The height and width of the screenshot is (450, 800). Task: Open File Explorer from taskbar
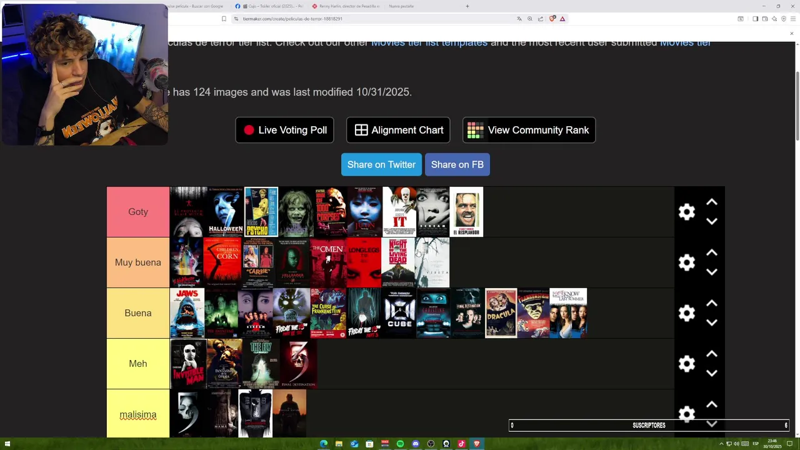(339, 444)
